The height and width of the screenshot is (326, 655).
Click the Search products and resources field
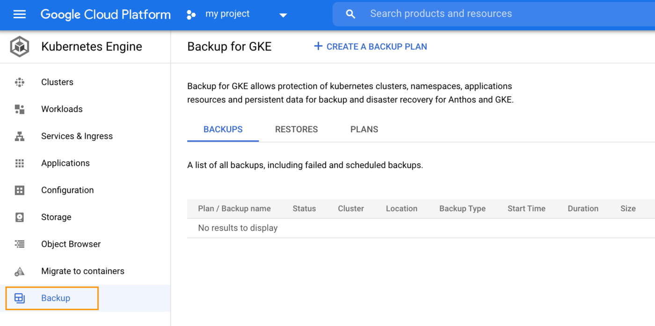pyautogui.click(x=441, y=14)
